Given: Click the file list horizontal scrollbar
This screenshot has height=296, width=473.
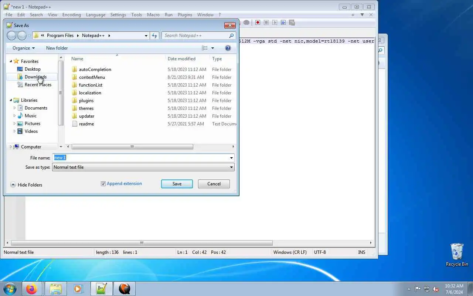Looking at the screenshot, I should [x=132, y=147].
